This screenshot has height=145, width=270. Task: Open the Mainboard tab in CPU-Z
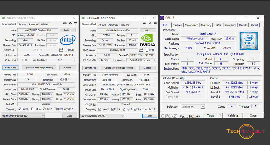click(191, 25)
